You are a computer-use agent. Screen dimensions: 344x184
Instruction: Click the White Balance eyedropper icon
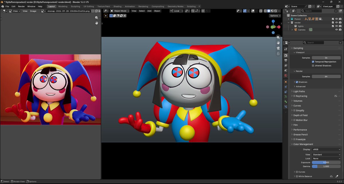(x=337, y=176)
